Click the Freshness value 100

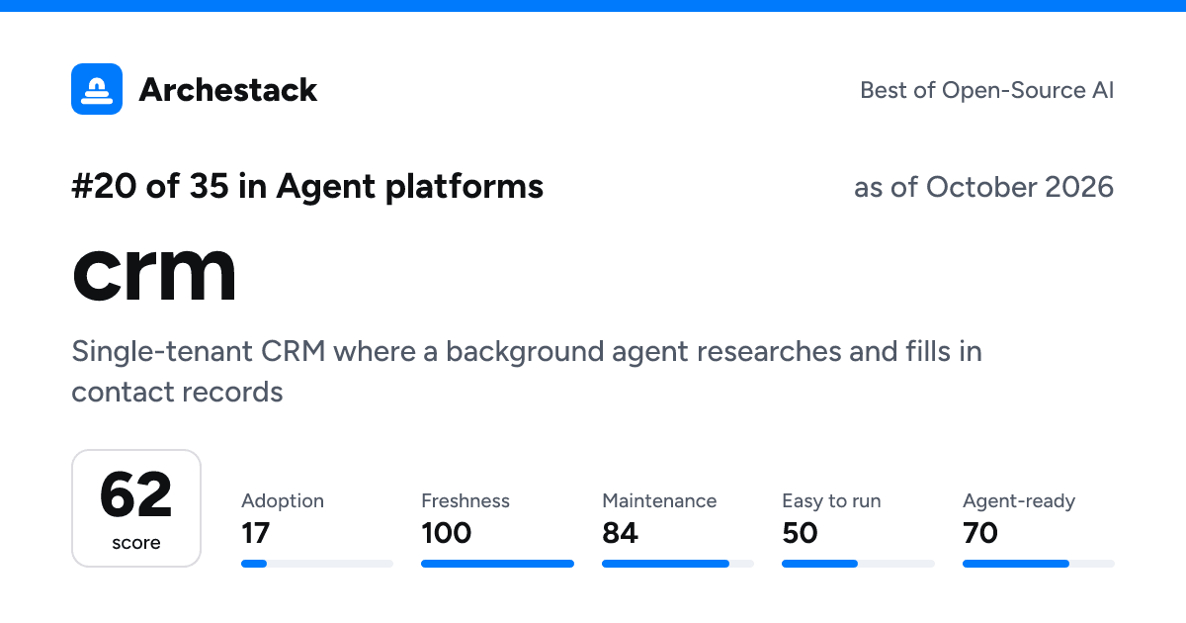point(447,534)
